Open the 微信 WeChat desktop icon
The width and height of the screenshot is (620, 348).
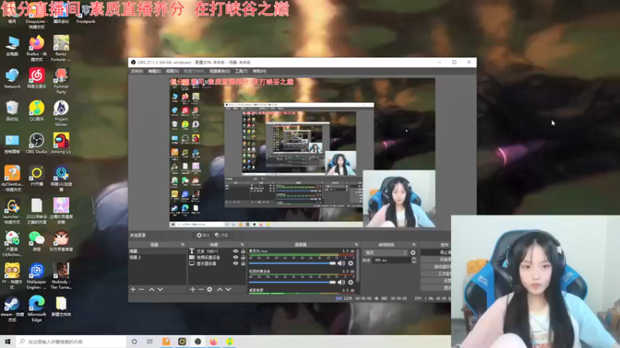pyautogui.click(x=36, y=241)
